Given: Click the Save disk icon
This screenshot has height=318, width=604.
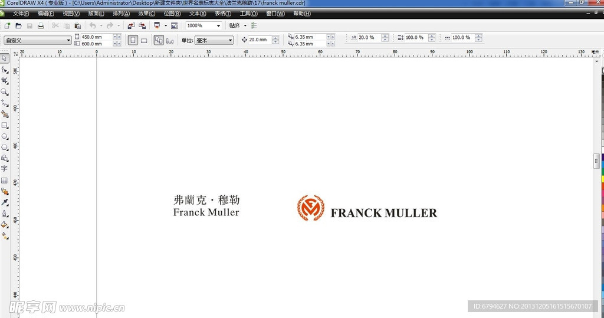Looking at the screenshot, I should pos(29,26).
